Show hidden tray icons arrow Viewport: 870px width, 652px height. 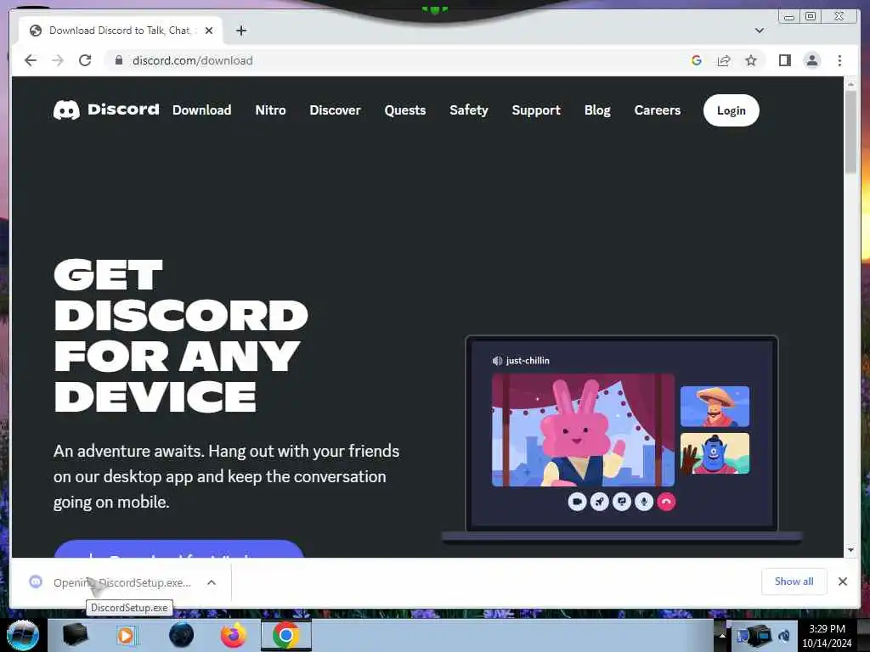click(722, 635)
